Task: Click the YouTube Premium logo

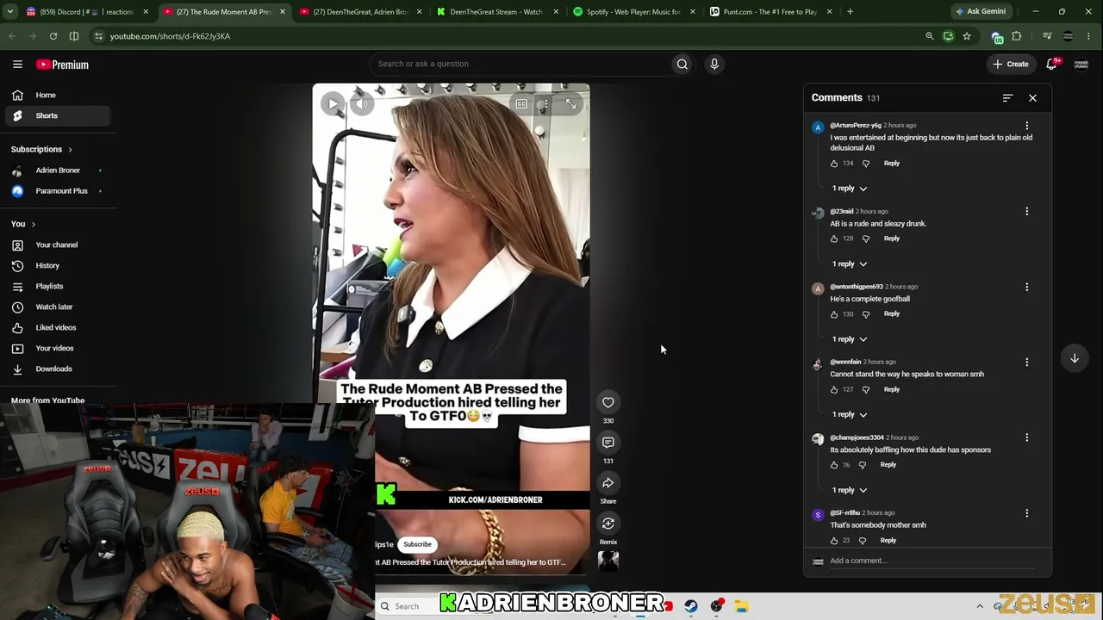Action: pos(62,65)
